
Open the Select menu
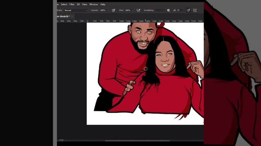(x=64, y=4)
